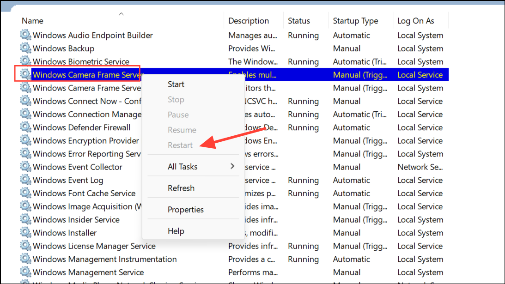Click the gear icon for Windows Event Log
Viewport: 505px width, 284px height.
click(25, 180)
